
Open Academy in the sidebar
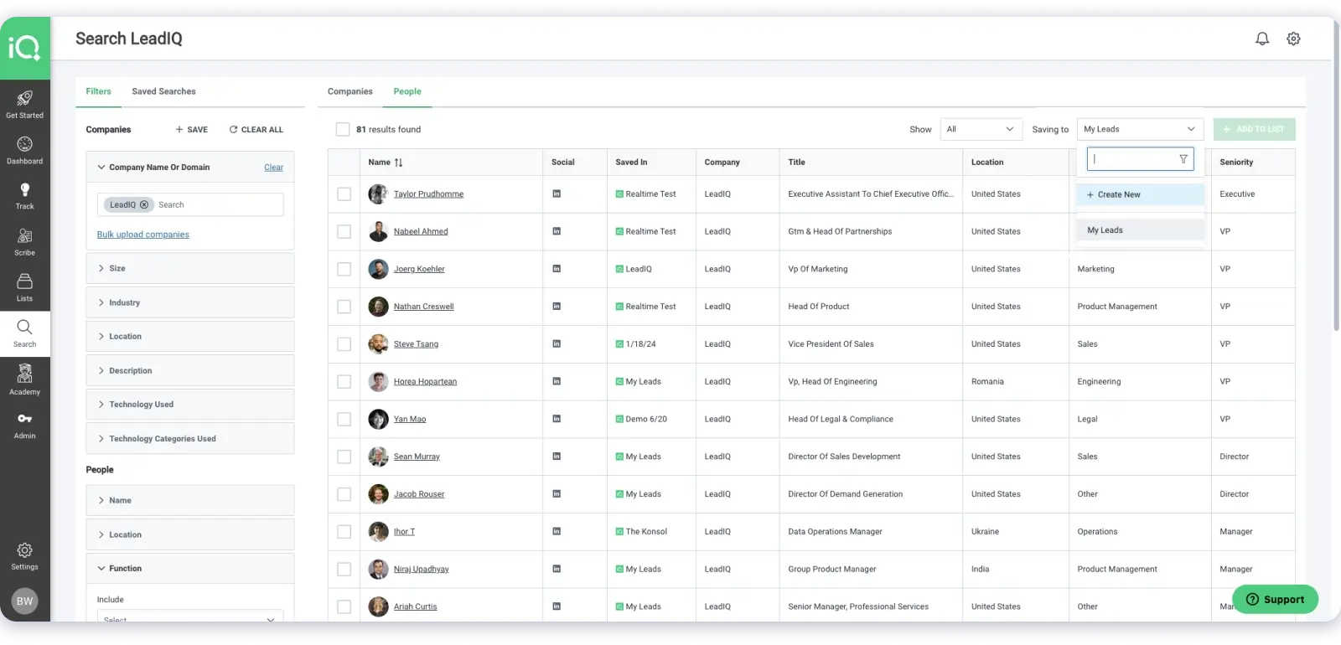25,380
